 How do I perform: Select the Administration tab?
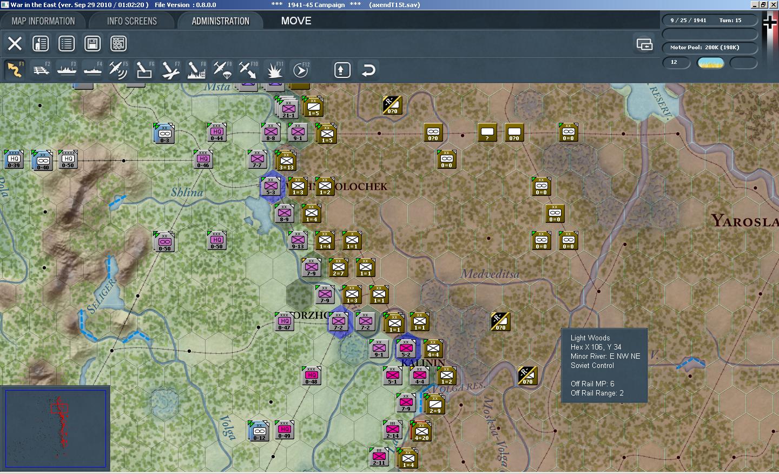pyautogui.click(x=220, y=21)
